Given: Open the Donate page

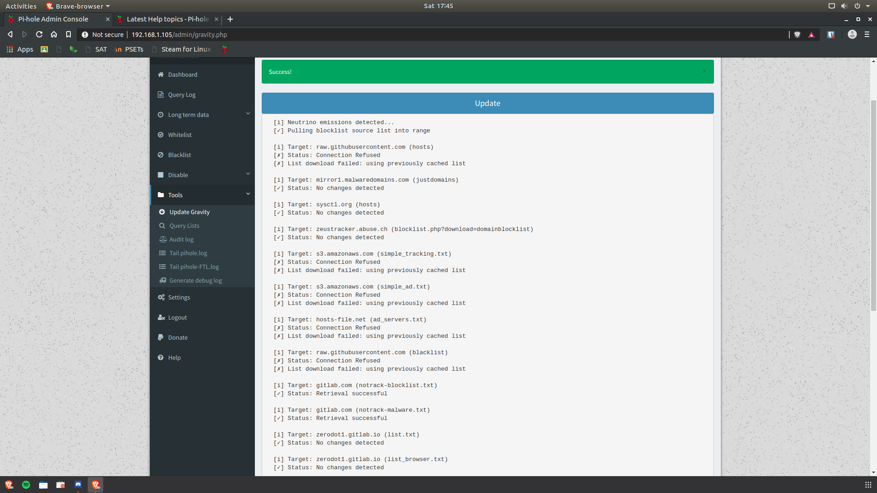Looking at the screenshot, I should pos(178,337).
